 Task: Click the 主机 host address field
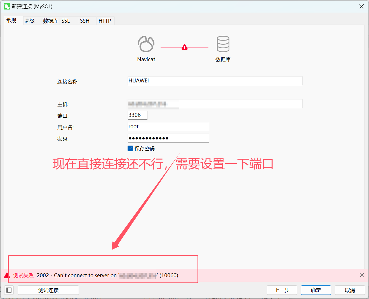coord(215,104)
